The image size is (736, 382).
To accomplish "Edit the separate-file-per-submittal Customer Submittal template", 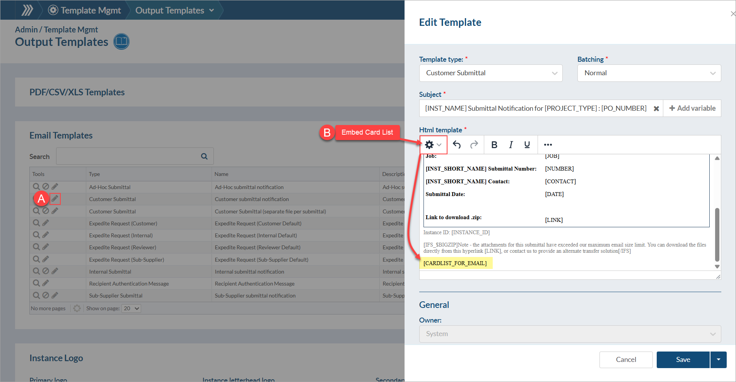I will [55, 211].
